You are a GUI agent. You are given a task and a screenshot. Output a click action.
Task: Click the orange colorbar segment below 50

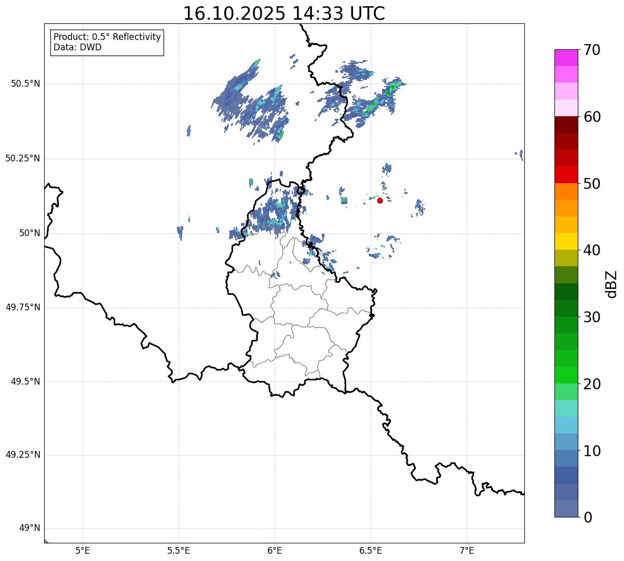566,191
